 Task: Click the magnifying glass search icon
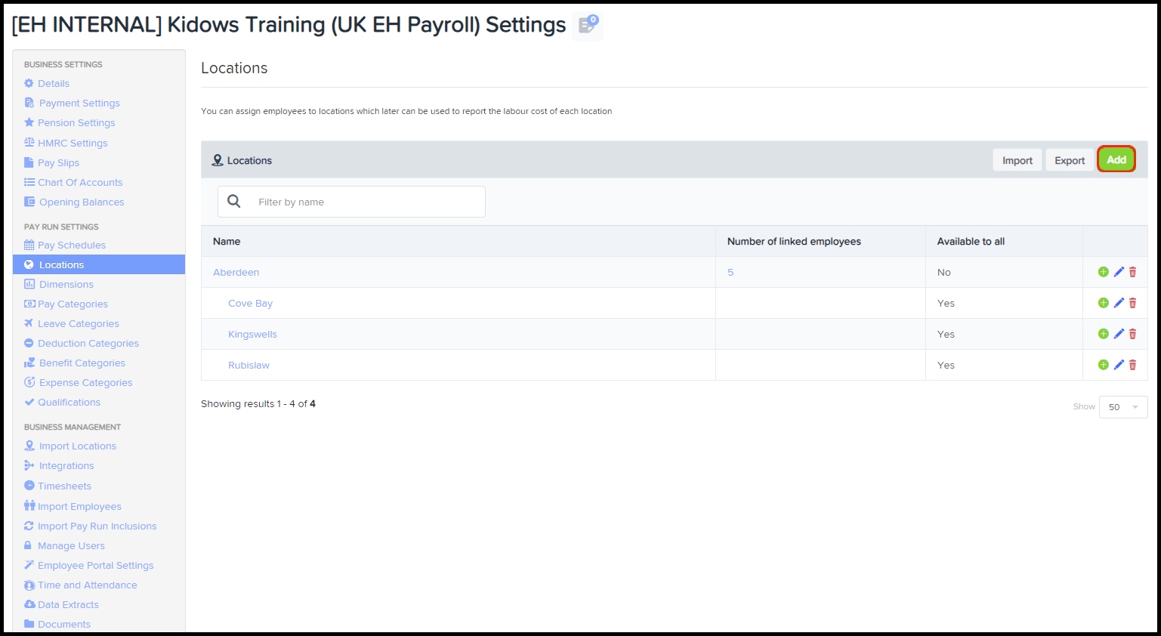click(234, 202)
